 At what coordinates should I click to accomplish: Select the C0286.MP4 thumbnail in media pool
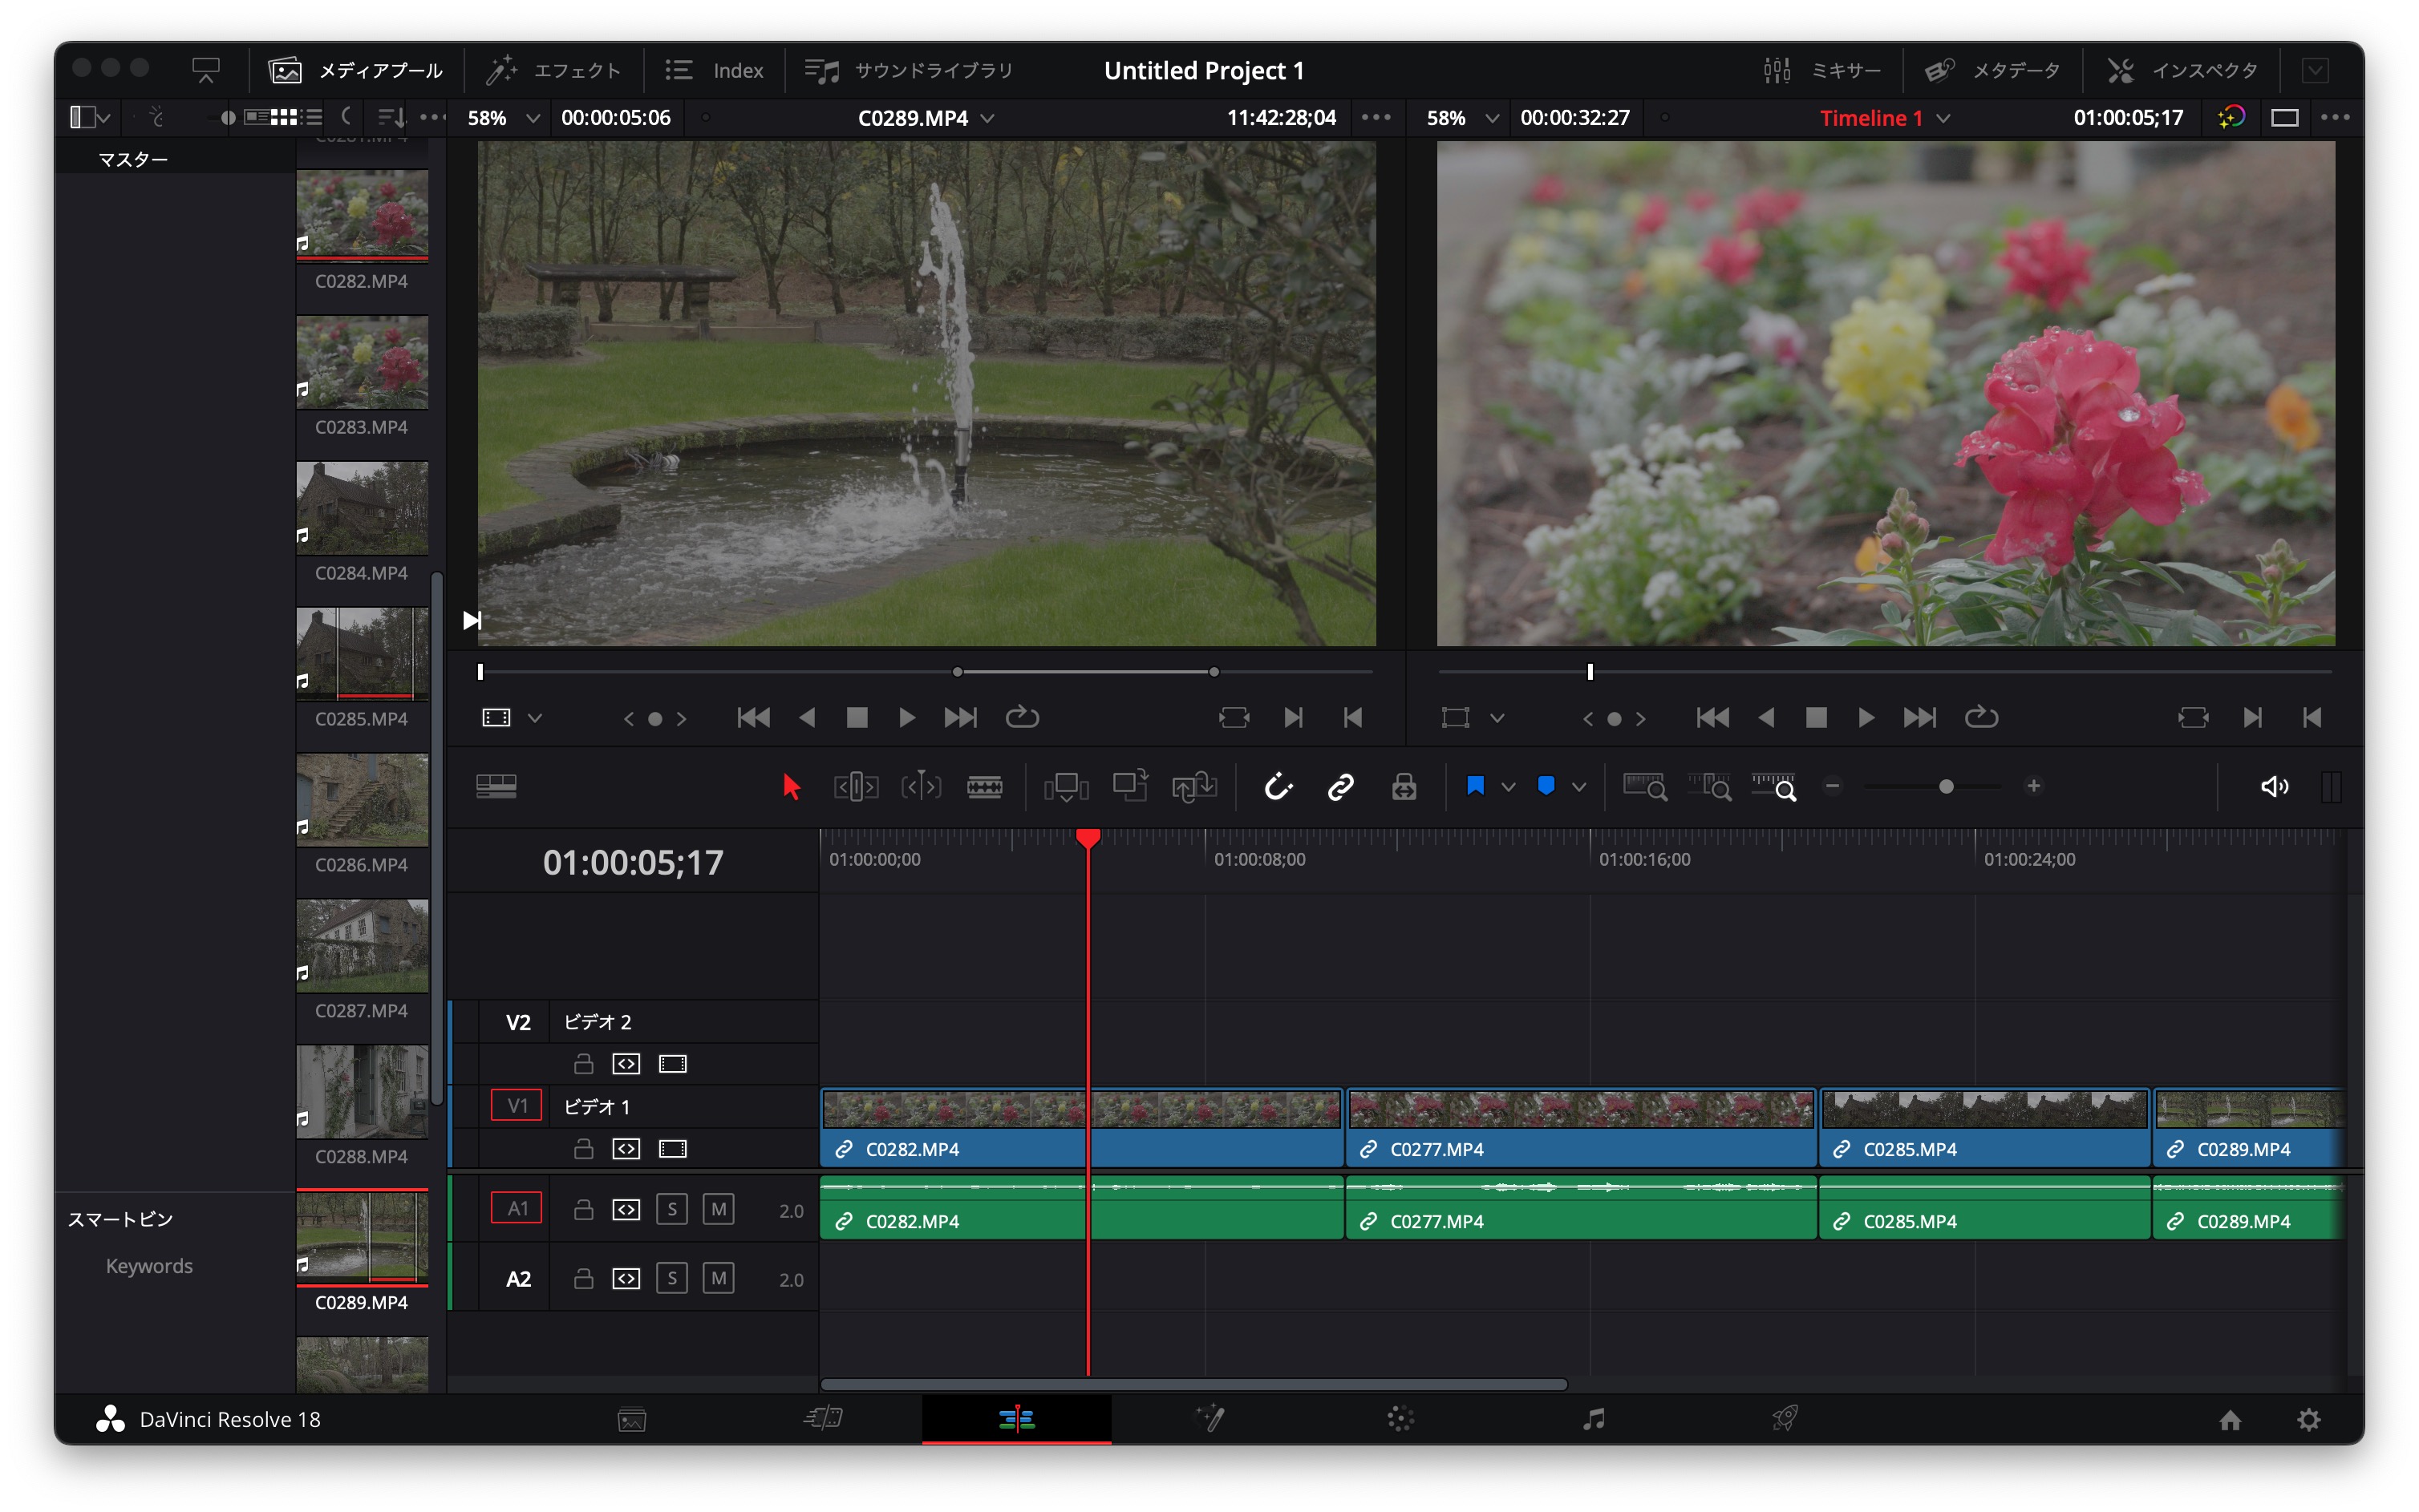click(x=363, y=800)
